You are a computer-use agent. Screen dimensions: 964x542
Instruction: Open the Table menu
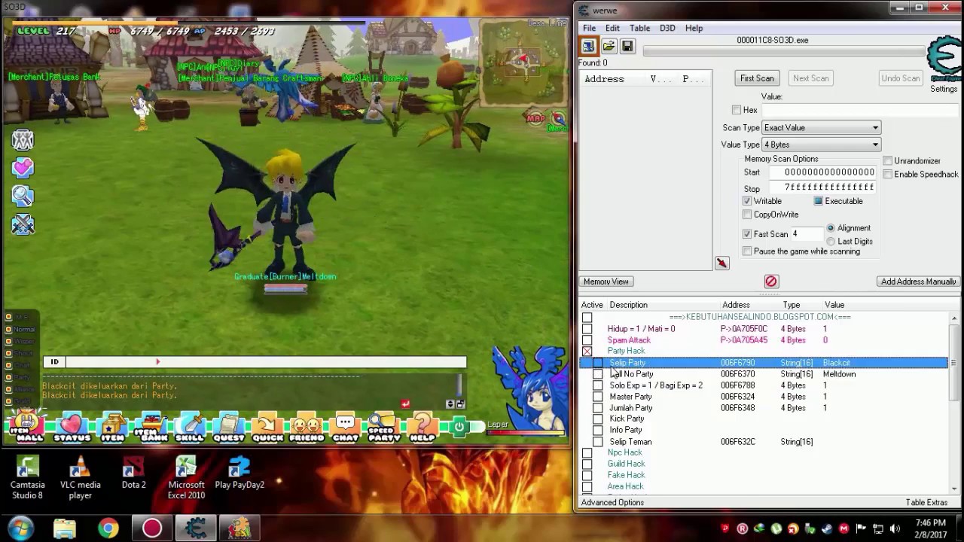[639, 29]
